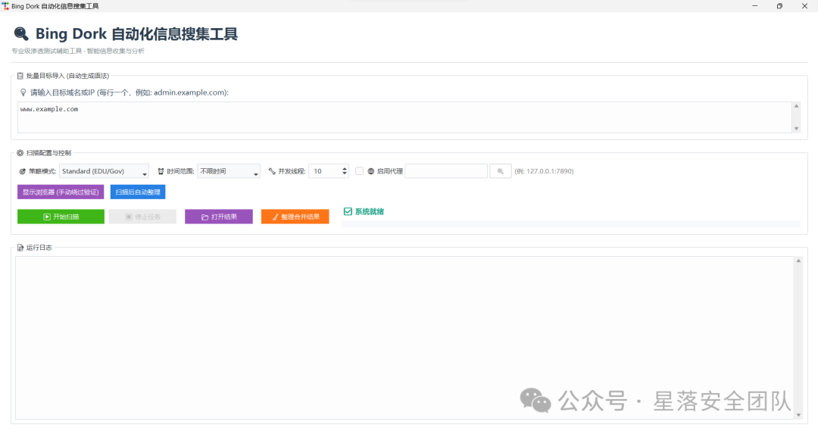Click the magnifier logo beside the Bing Dork title
The image size is (818, 434).
pyautogui.click(x=21, y=34)
